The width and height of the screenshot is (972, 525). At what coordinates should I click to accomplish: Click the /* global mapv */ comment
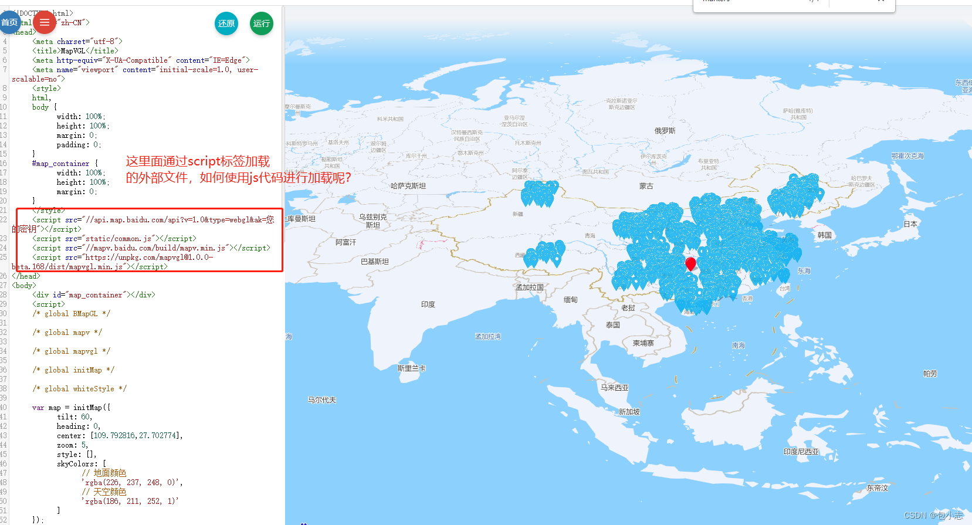tap(67, 333)
